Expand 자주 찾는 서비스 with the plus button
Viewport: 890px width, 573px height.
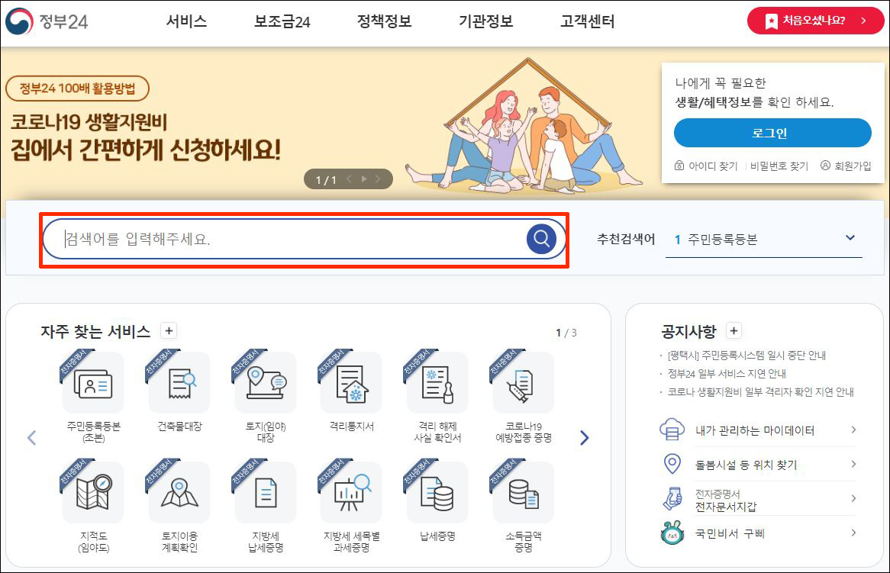[168, 330]
